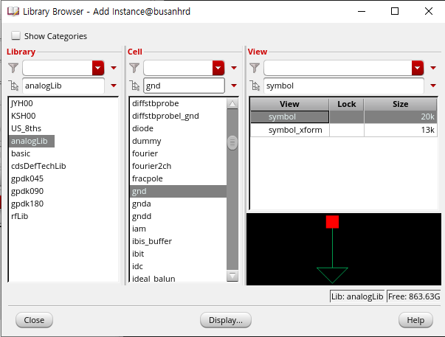445x337 pixels.
Task: Select the rfLib library
Action: (20, 216)
